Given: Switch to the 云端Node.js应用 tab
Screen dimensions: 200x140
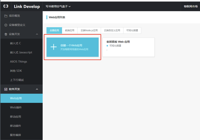Looking at the screenshot, I should [x=89, y=30].
